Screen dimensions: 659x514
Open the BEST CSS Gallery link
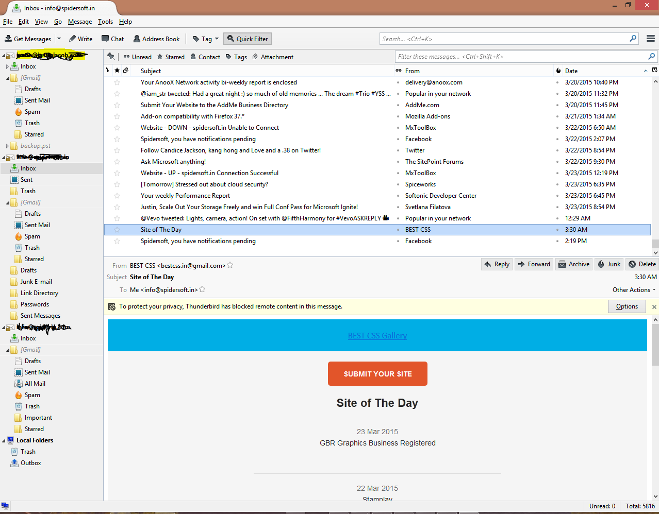point(377,336)
